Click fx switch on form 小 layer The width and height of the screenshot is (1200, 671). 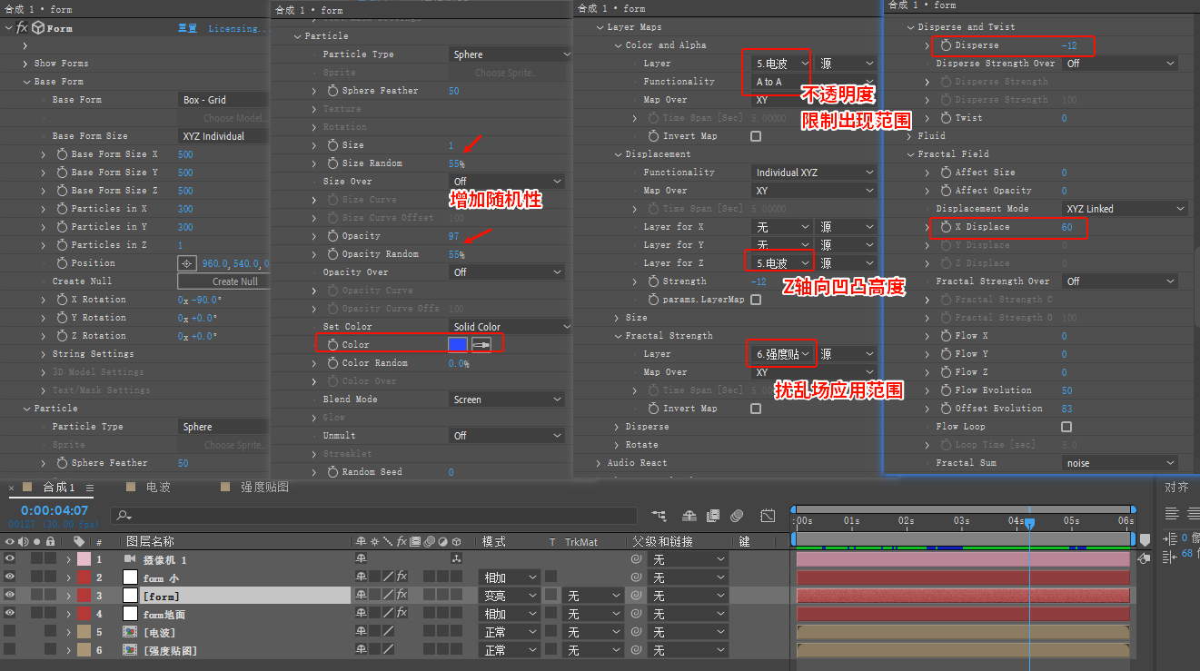(402, 577)
